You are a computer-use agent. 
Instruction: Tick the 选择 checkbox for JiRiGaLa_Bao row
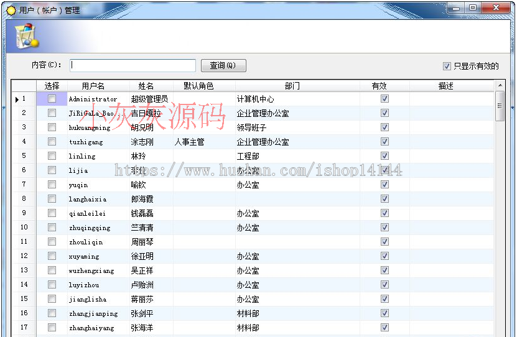point(52,113)
